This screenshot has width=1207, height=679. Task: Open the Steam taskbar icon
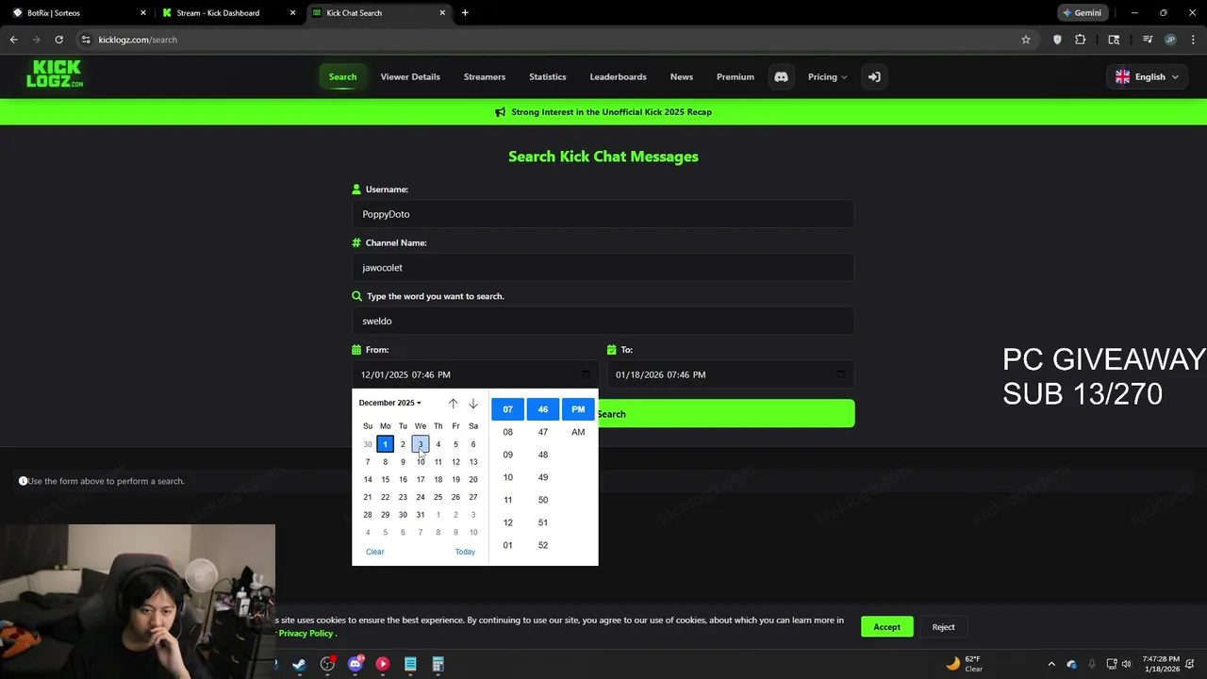tap(299, 664)
